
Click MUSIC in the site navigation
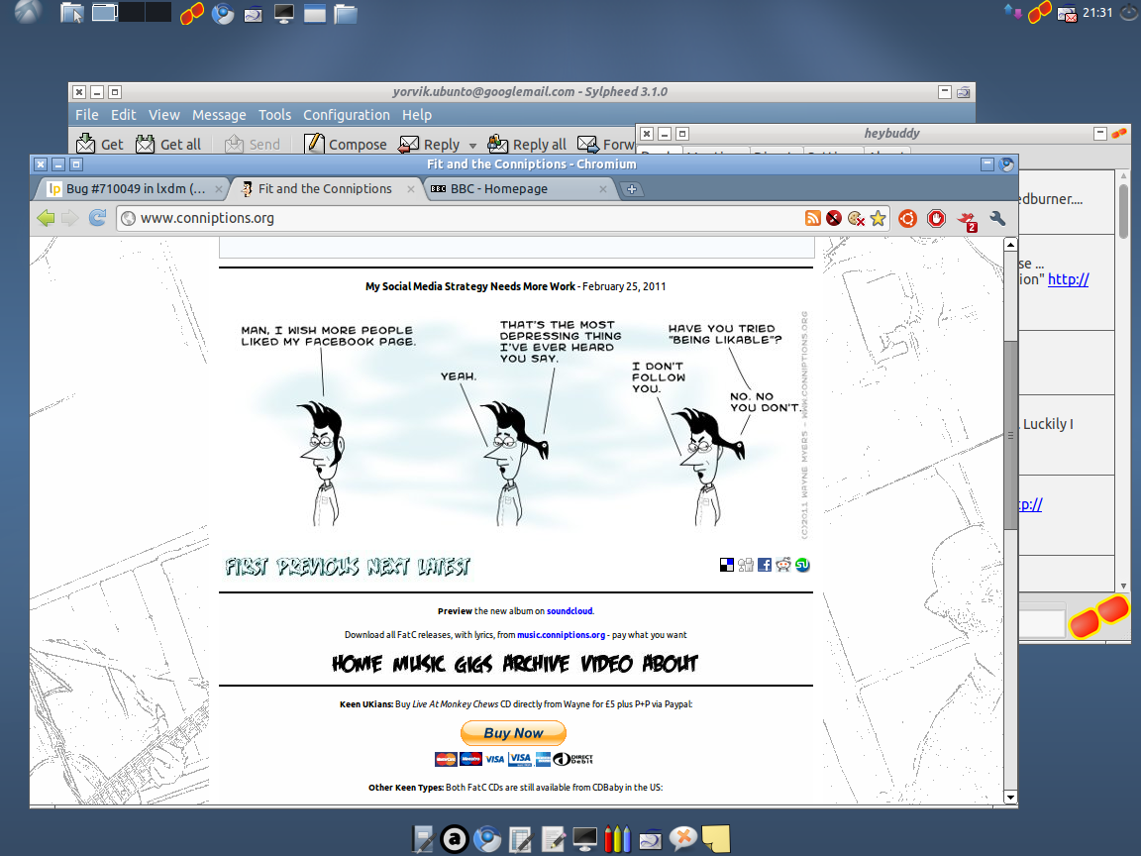418,663
